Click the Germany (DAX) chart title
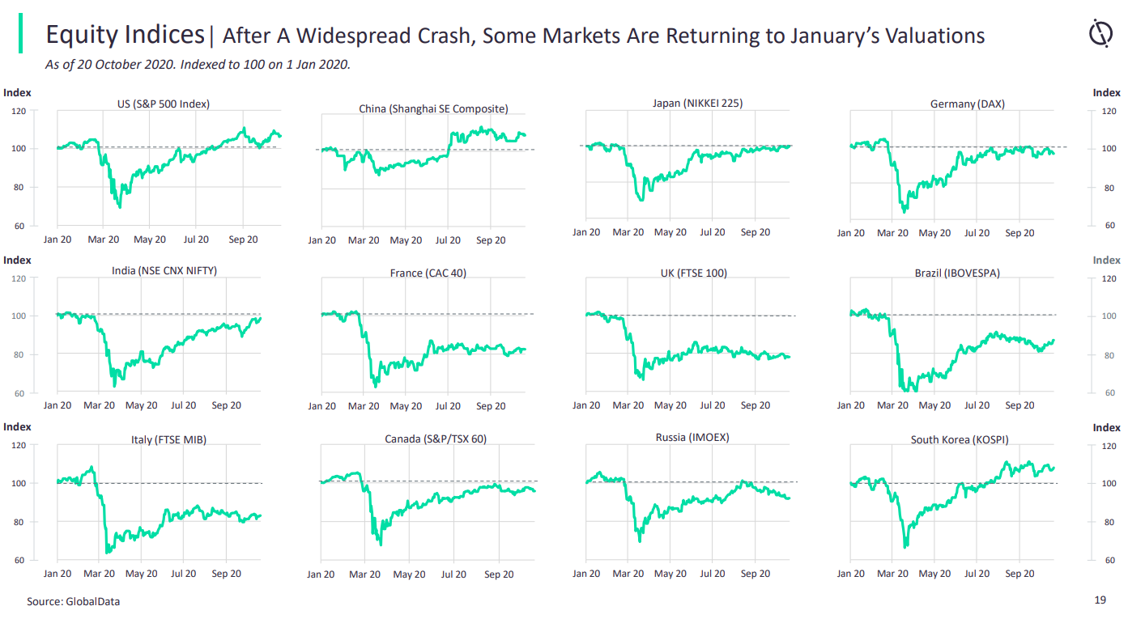1128x623 pixels. [x=968, y=104]
